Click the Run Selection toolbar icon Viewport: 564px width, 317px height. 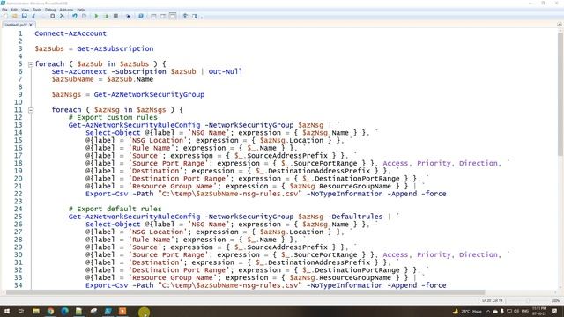106,16
